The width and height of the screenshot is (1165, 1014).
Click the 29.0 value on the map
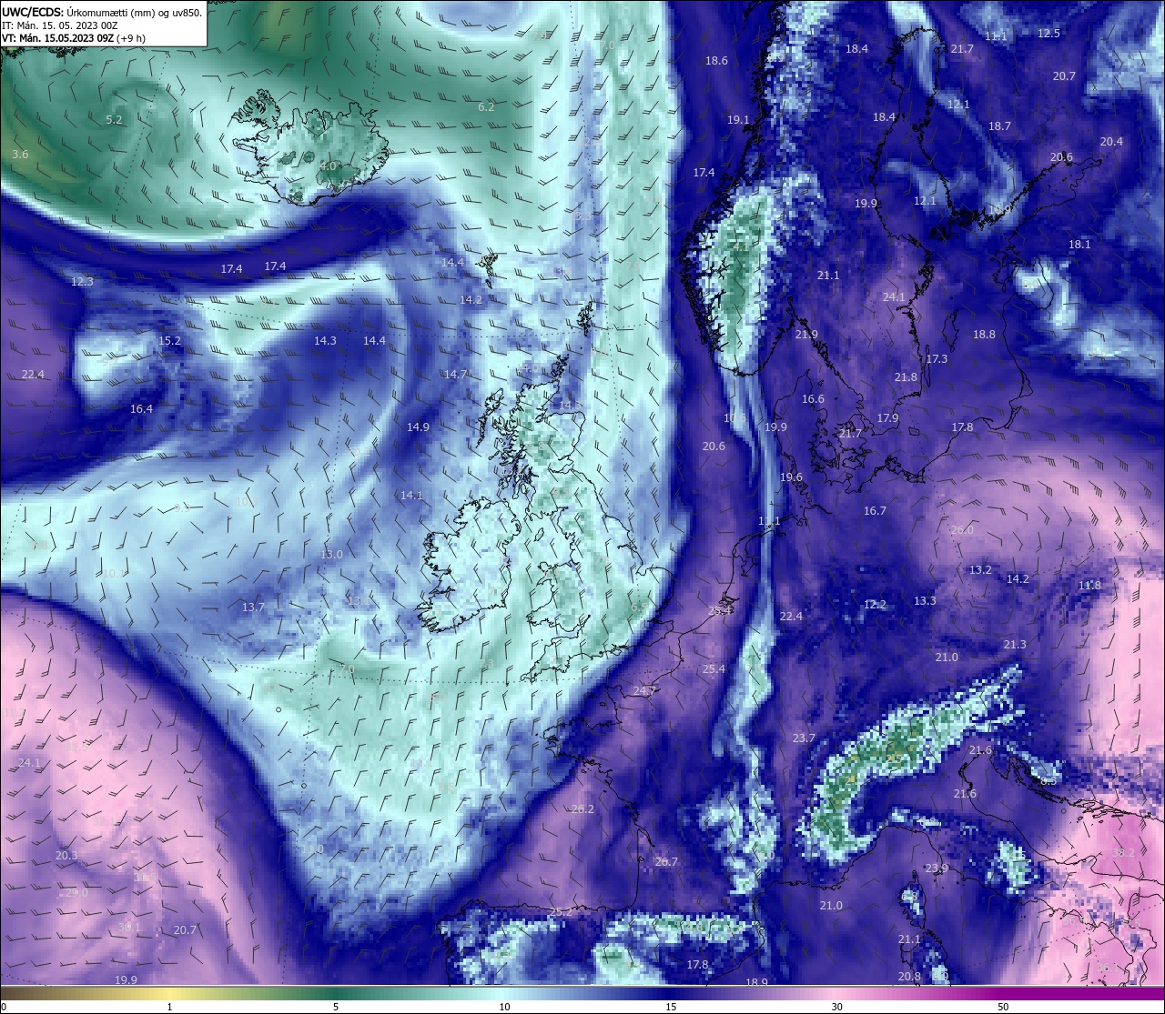[x=76, y=893]
